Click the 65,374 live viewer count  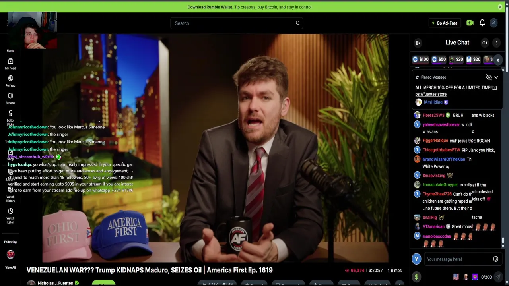click(355, 271)
